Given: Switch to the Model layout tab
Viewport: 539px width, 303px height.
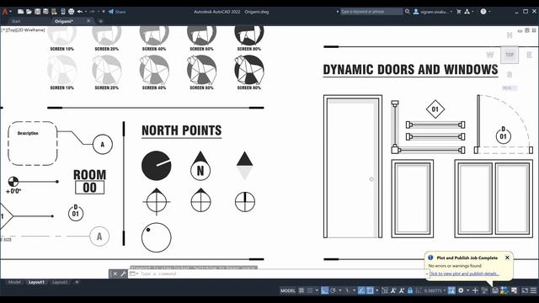Looking at the screenshot, I should pyautogui.click(x=14, y=282).
